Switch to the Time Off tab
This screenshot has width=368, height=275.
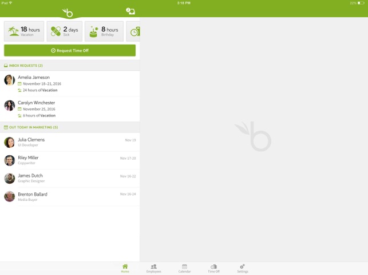point(213,268)
